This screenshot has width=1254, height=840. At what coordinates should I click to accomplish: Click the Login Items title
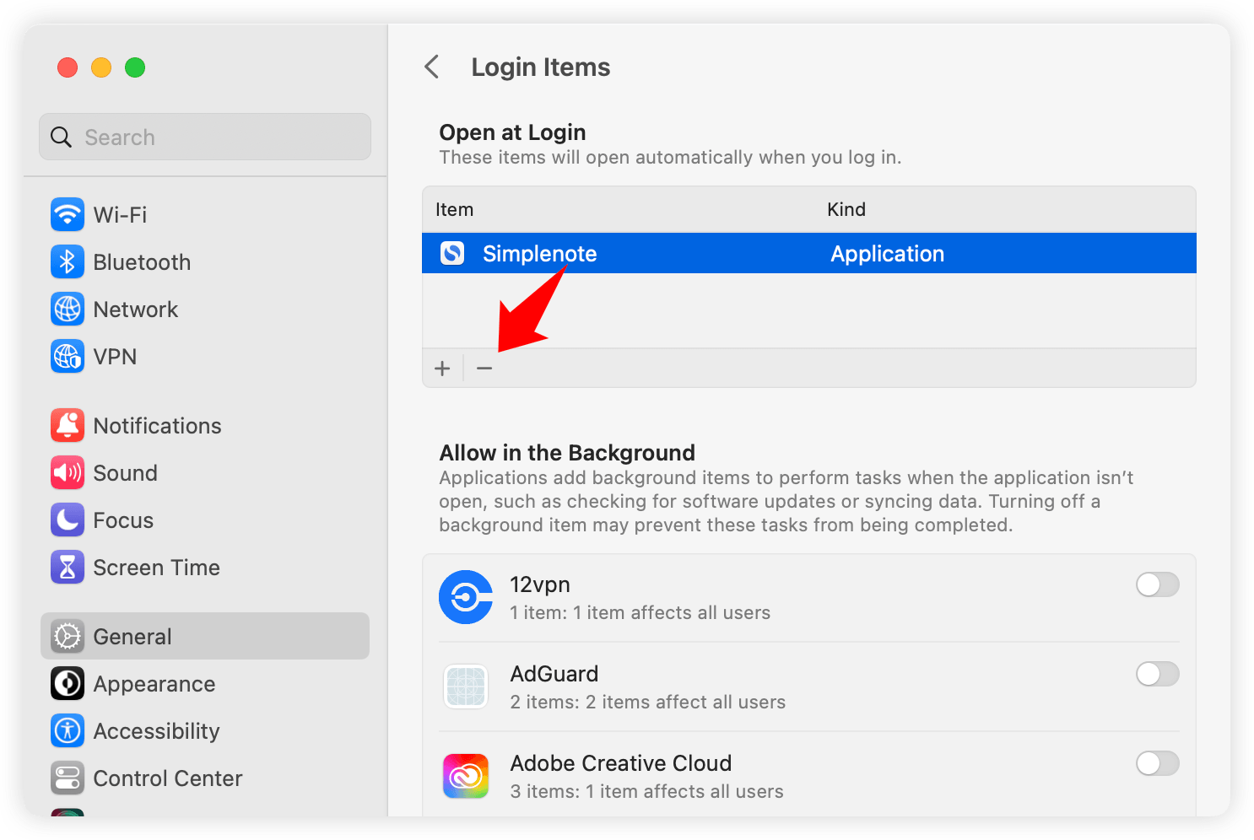click(x=541, y=67)
